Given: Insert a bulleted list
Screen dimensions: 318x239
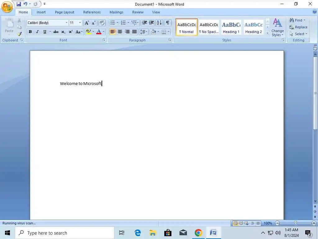Looking at the screenshot, I should [112, 22].
